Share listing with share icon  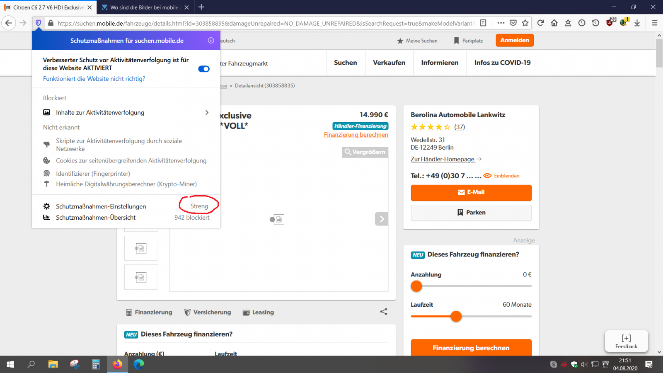click(x=384, y=312)
